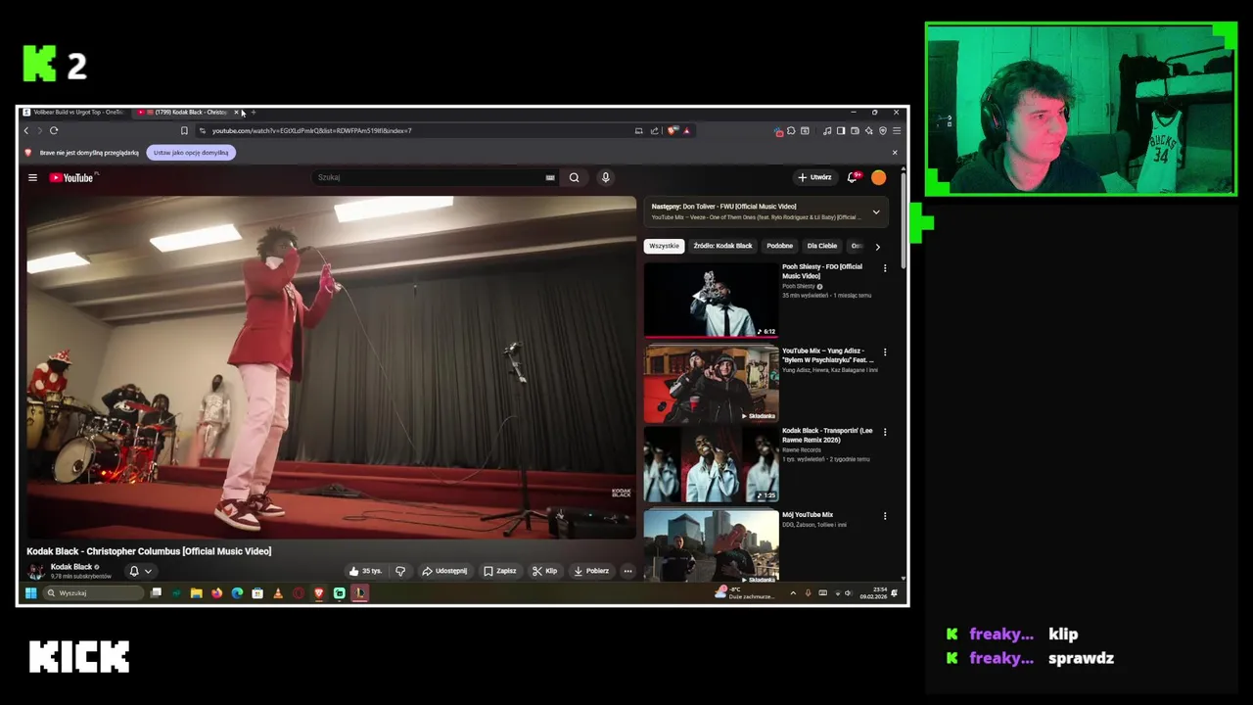Viewport: 1253px width, 705px height.
Task: Open the taskbar weather widget
Action: point(746,592)
